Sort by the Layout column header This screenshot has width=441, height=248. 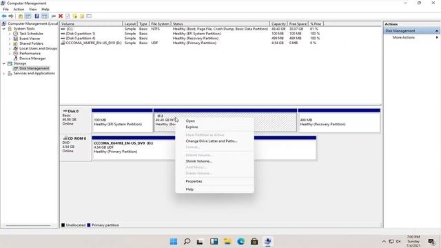(130, 24)
